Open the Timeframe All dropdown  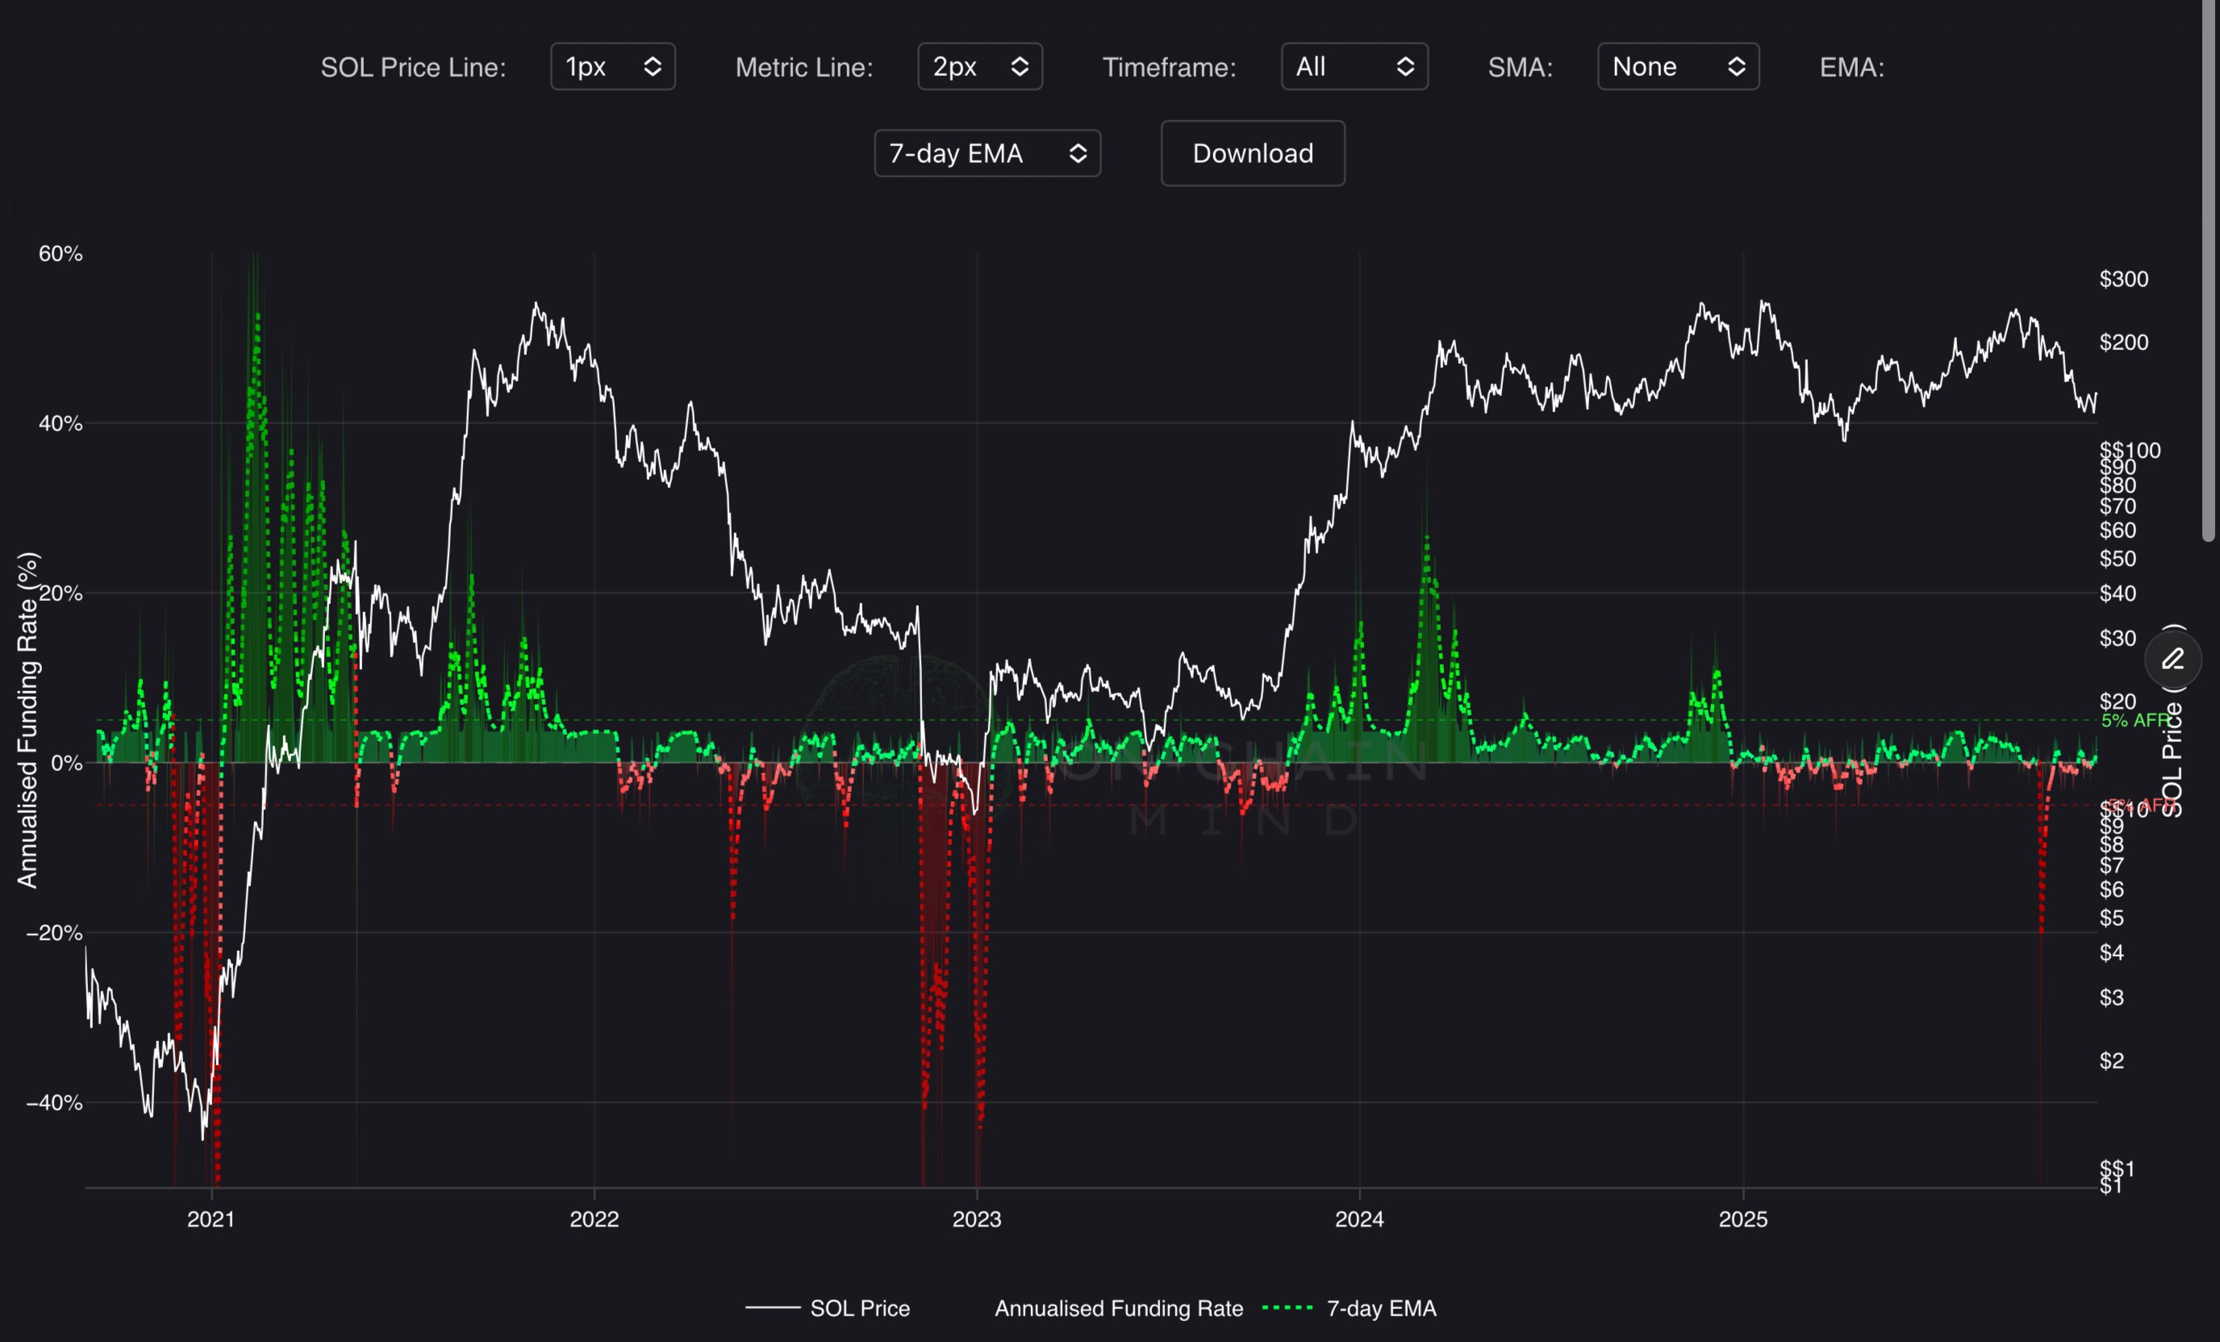1354,67
